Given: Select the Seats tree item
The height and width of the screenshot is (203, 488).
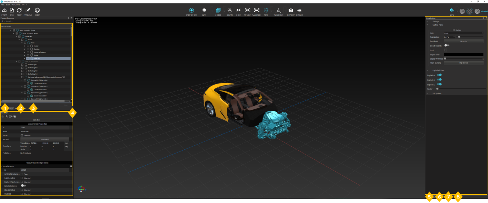Looking at the screenshot, I should click(x=36, y=55).
